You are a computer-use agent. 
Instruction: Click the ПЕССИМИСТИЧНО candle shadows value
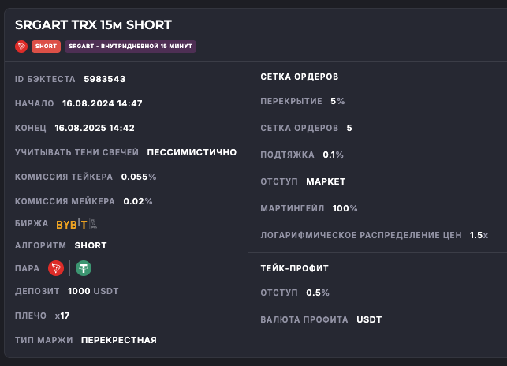click(x=192, y=152)
